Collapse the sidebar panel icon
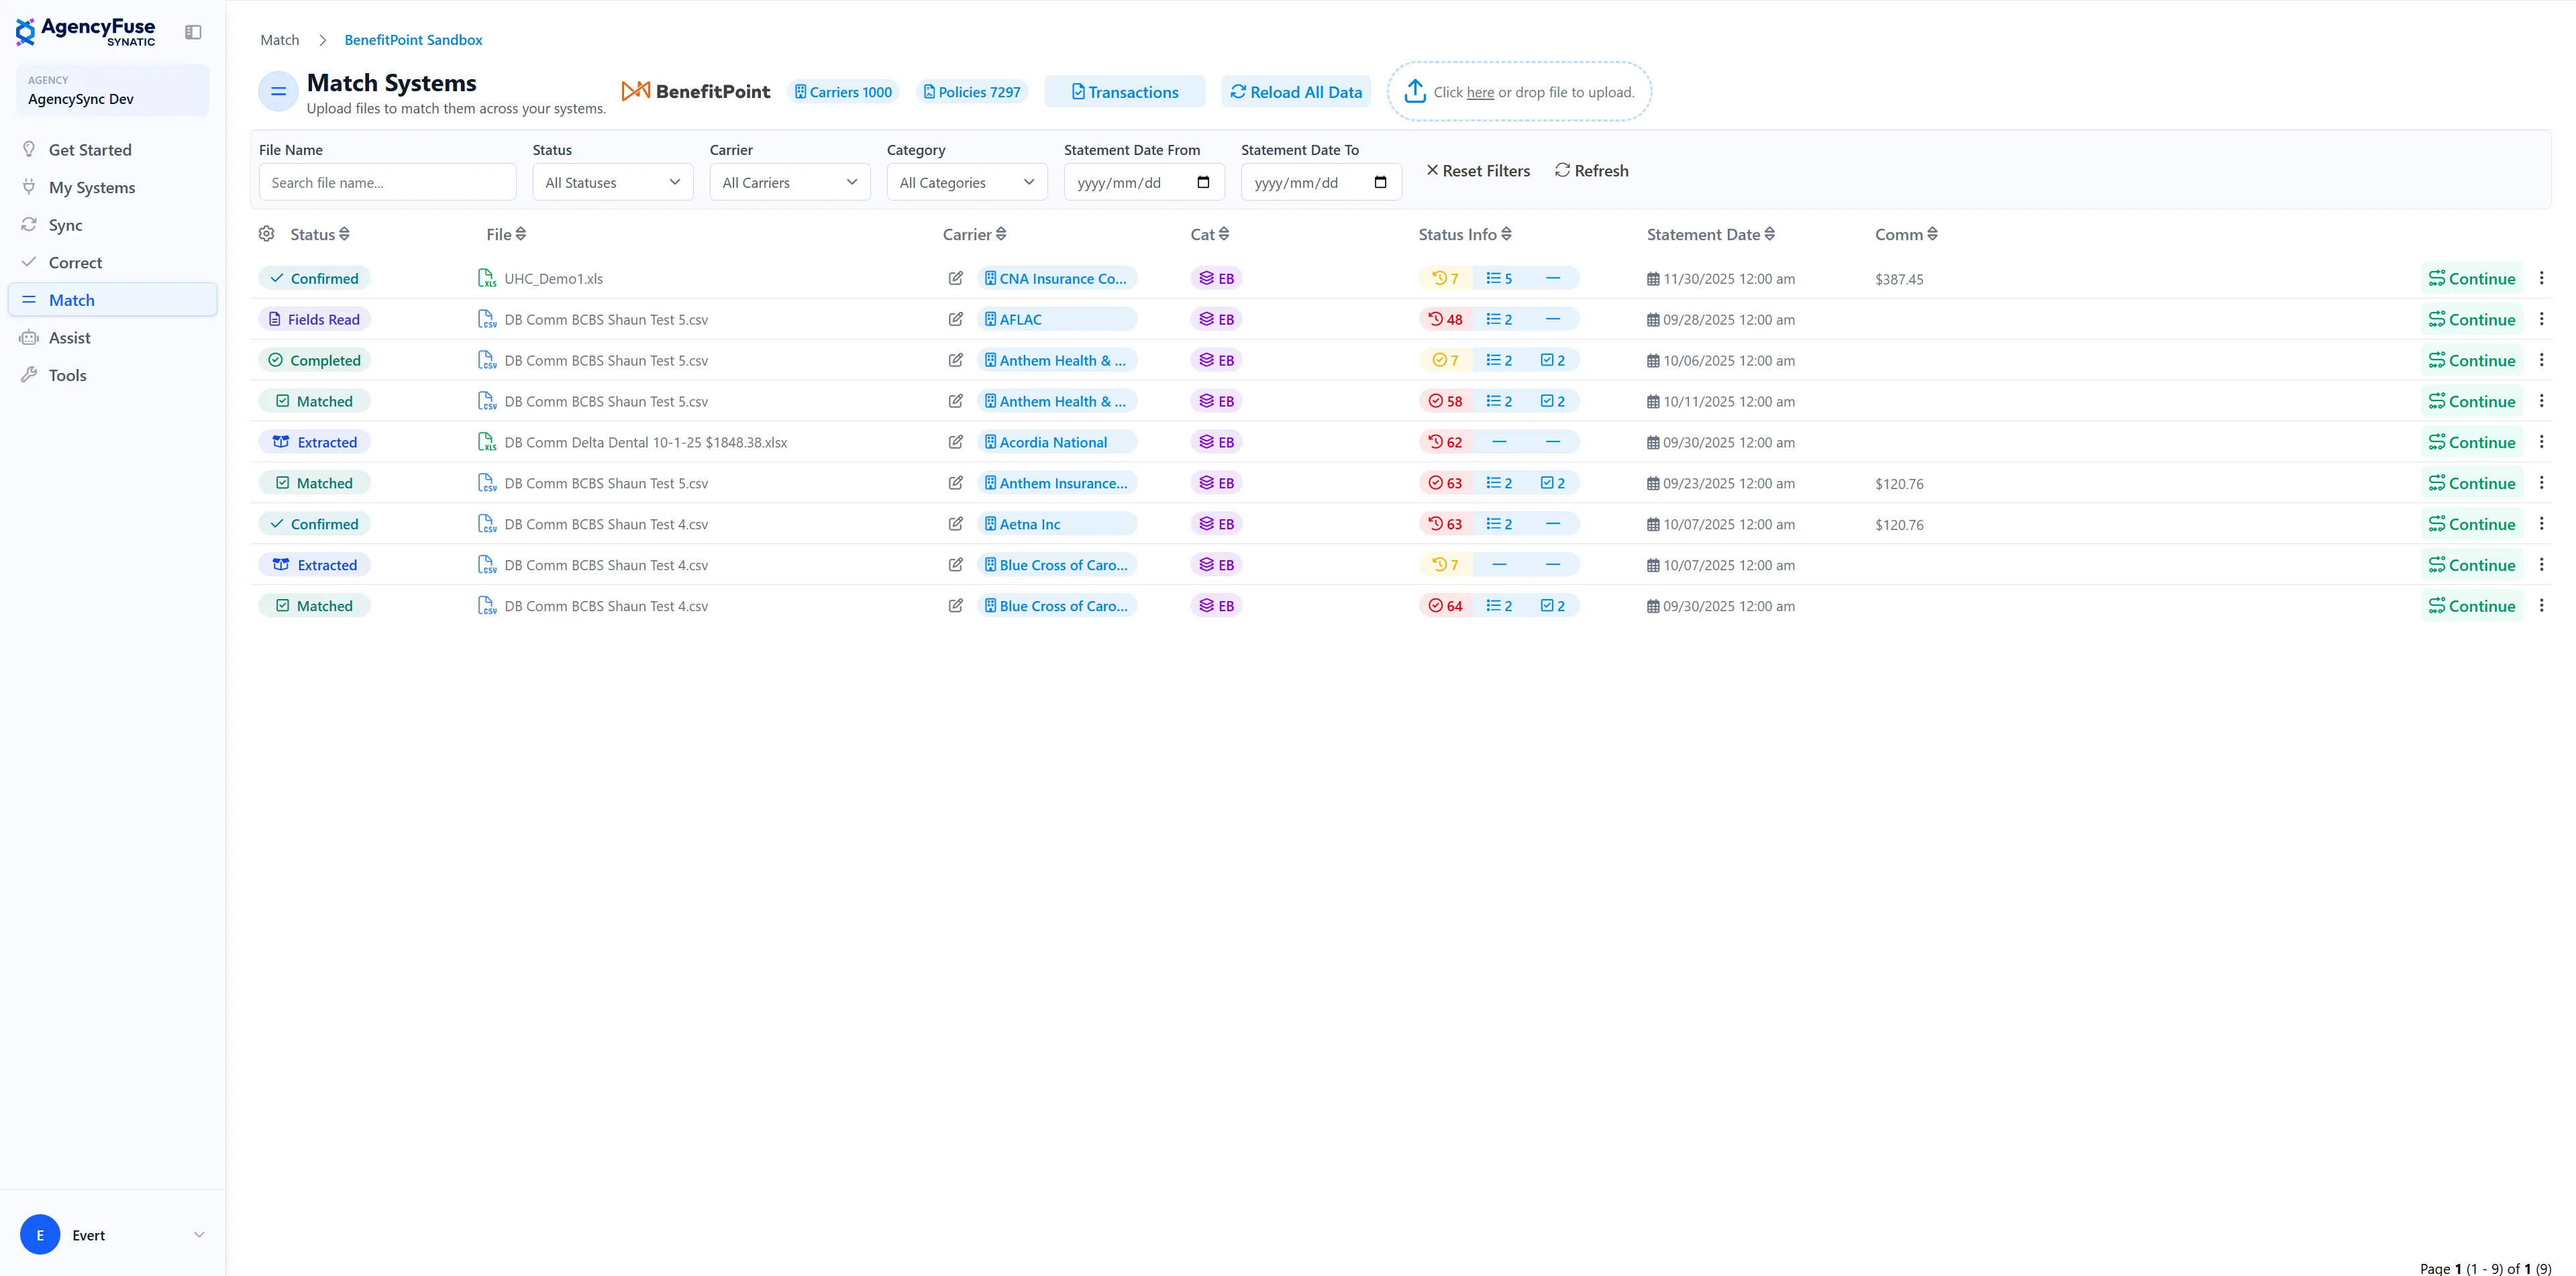This screenshot has width=2576, height=1276. [193, 32]
